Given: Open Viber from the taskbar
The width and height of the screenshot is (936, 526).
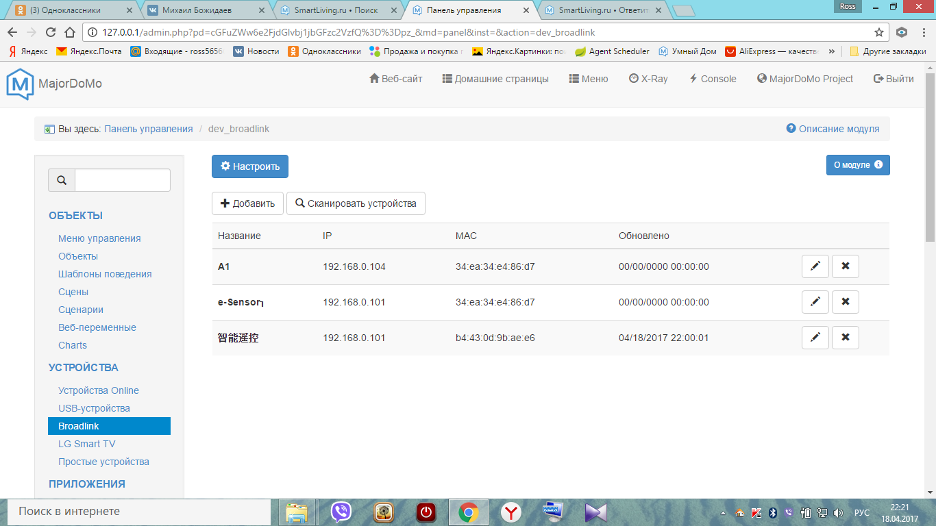Looking at the screenshot, I should 341,512.
